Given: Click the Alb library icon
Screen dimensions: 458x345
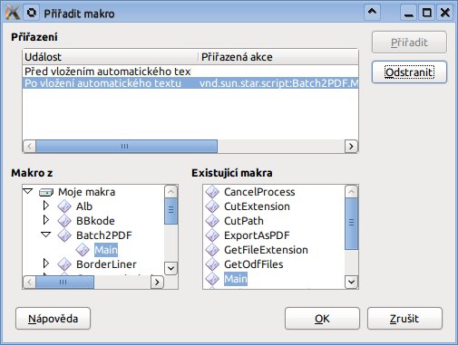Looking at the screenshot, I should pos(64,206).
